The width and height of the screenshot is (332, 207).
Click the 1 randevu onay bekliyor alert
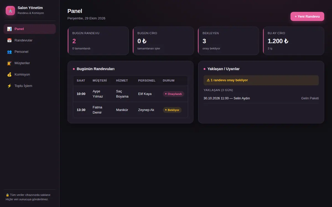pyautogui.click(x=261, y=80)
